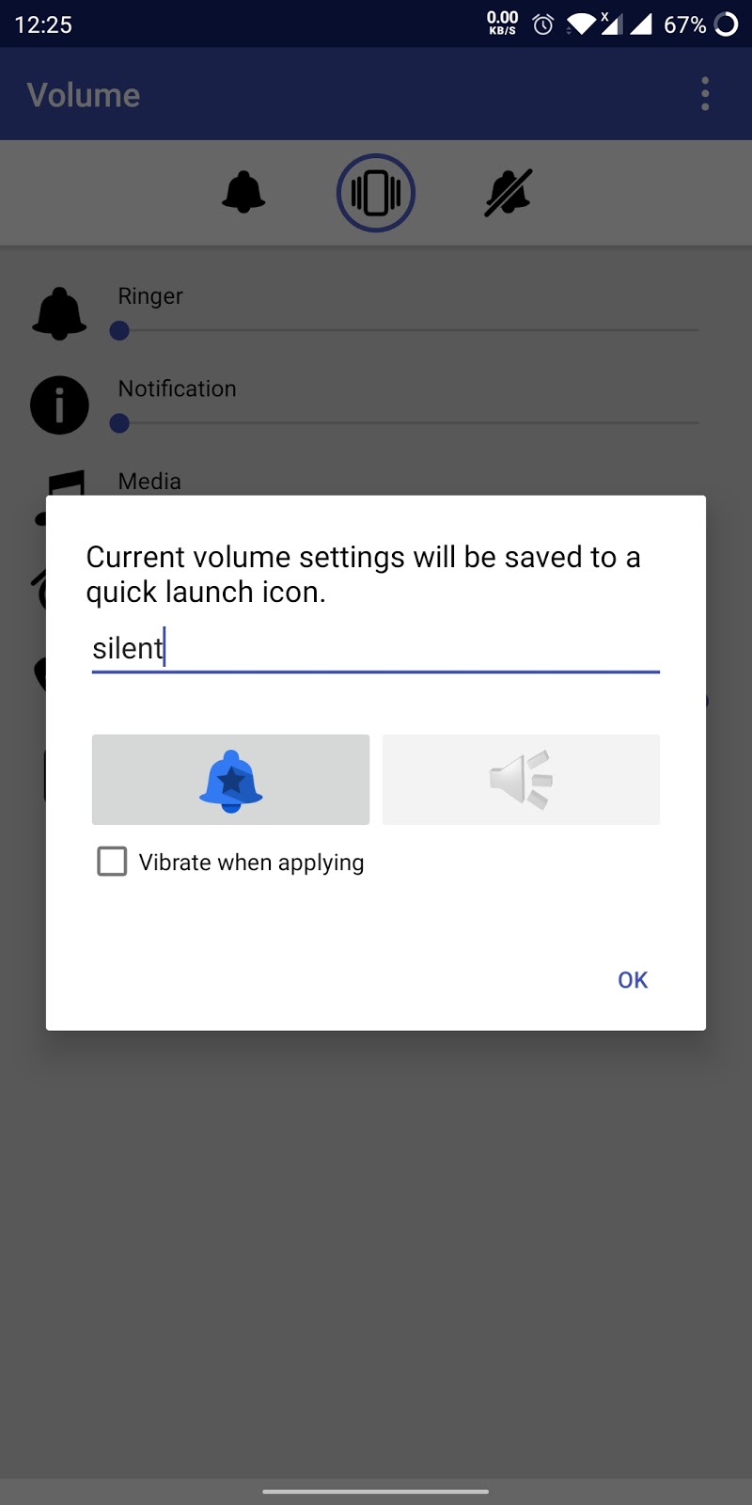Click the quick launch name field
This screenshot has width=752, height=1505.
point(376,649)
